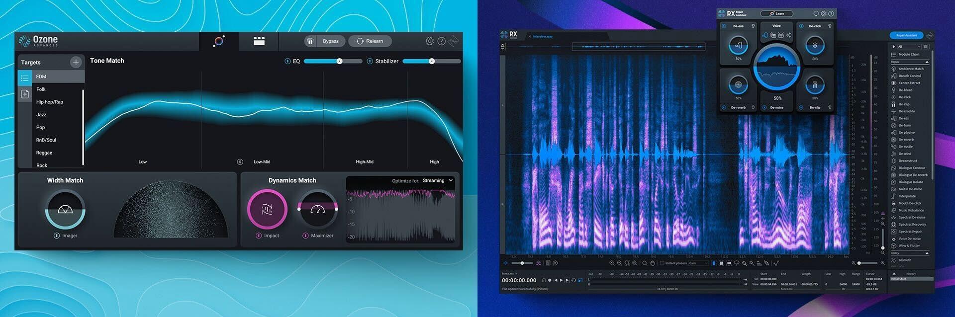Viewport: 955px width, 317px height.
Task: Click the De-ess dial in Repair Assistant
Action: click(738, 45)
